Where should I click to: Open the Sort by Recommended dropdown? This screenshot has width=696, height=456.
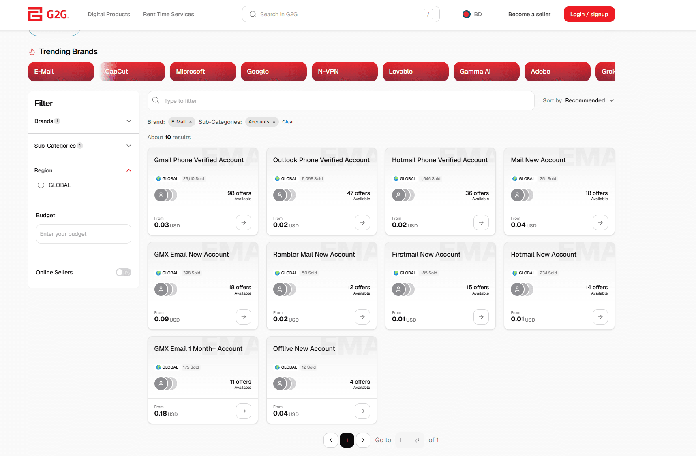point(578,100)
